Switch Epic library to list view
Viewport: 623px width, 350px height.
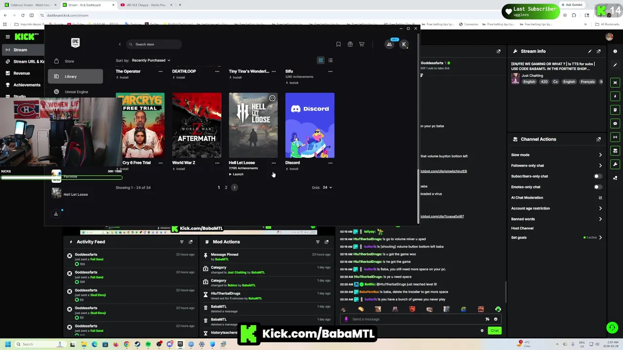330,60
